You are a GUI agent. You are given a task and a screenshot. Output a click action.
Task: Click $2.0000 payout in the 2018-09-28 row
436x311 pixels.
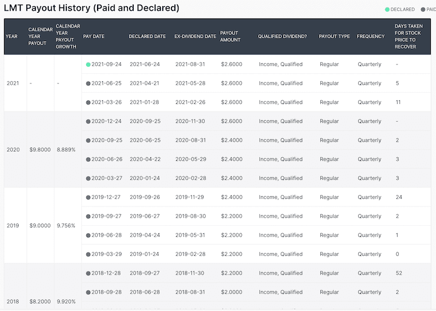click(231, 292)
